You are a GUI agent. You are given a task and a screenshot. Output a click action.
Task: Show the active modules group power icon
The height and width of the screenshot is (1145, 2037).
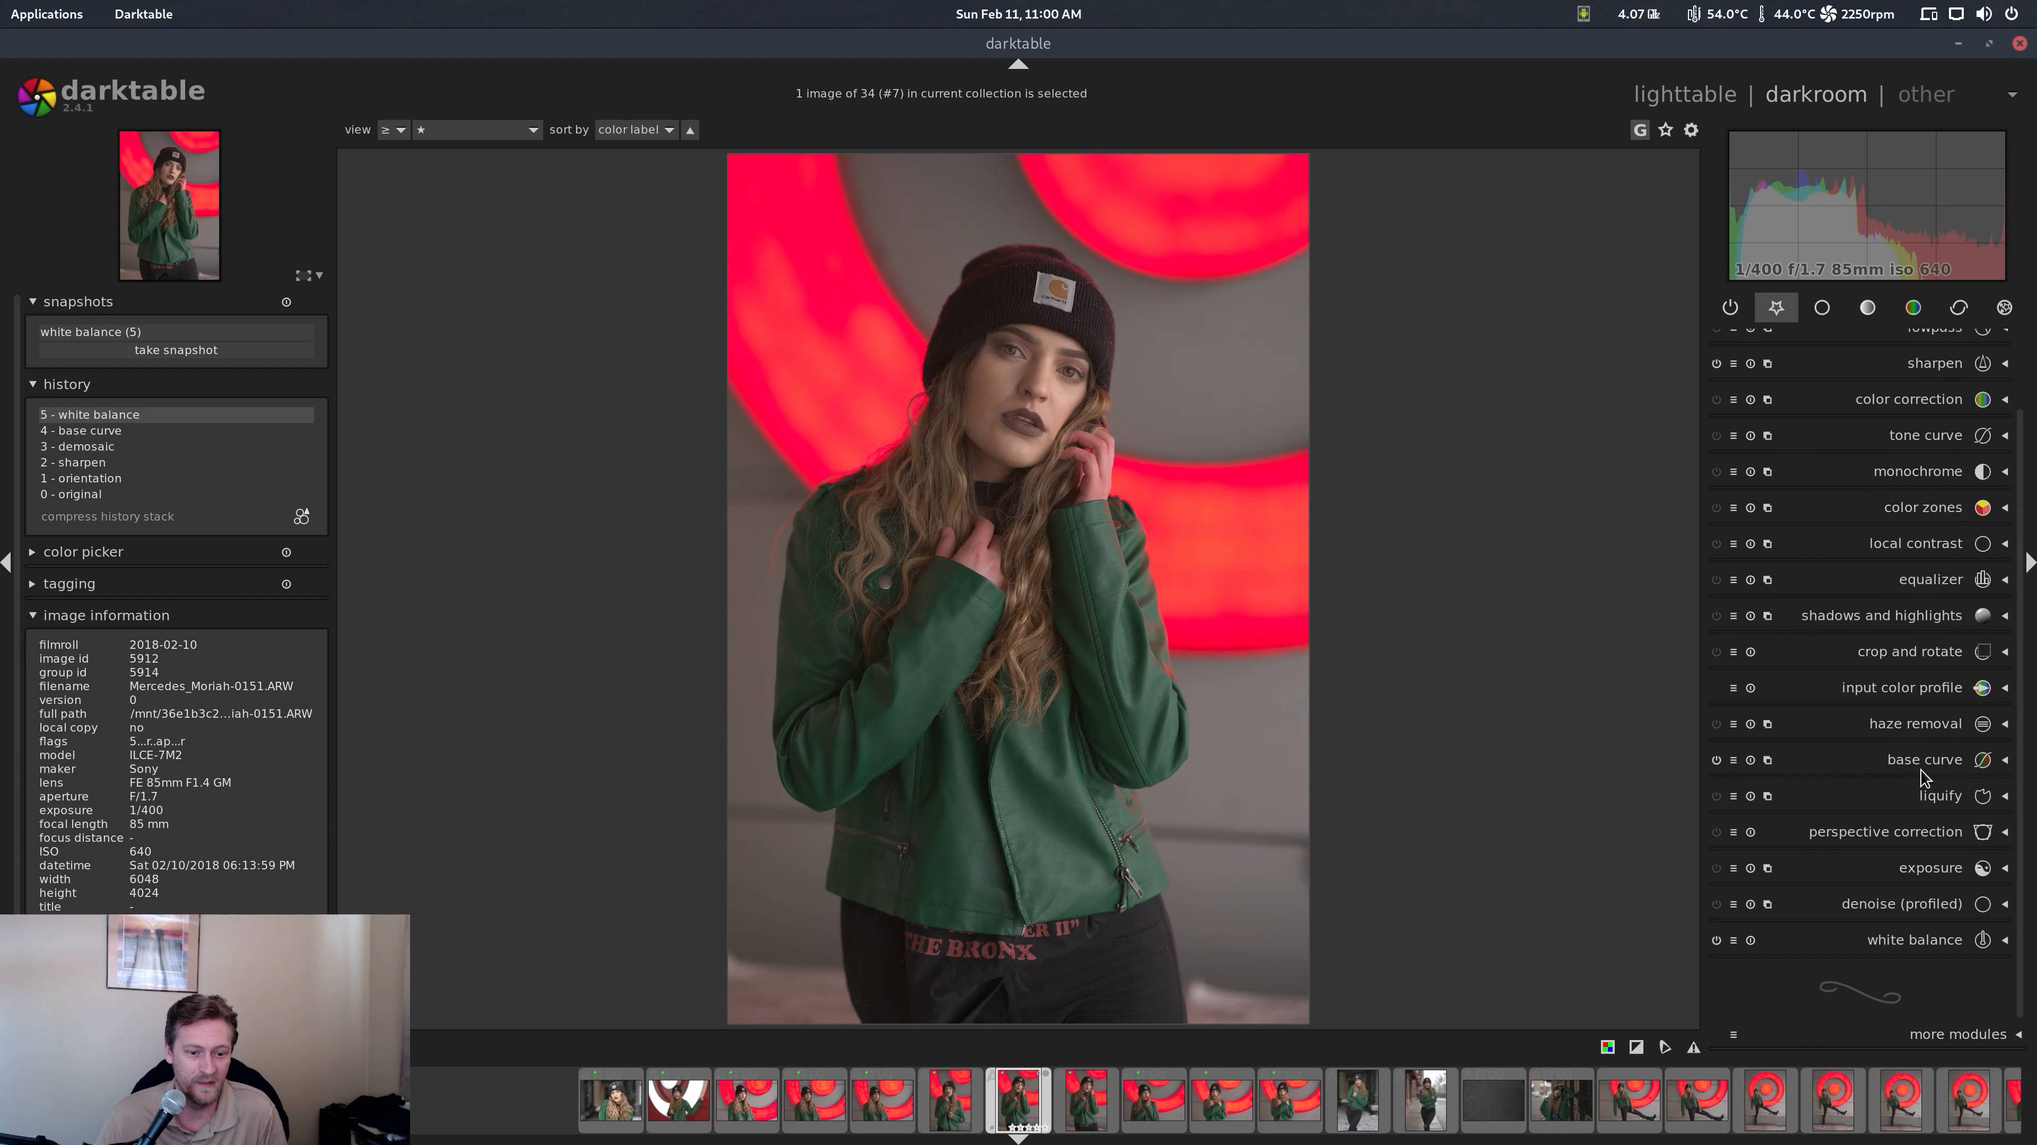[x=1730, y=307]
